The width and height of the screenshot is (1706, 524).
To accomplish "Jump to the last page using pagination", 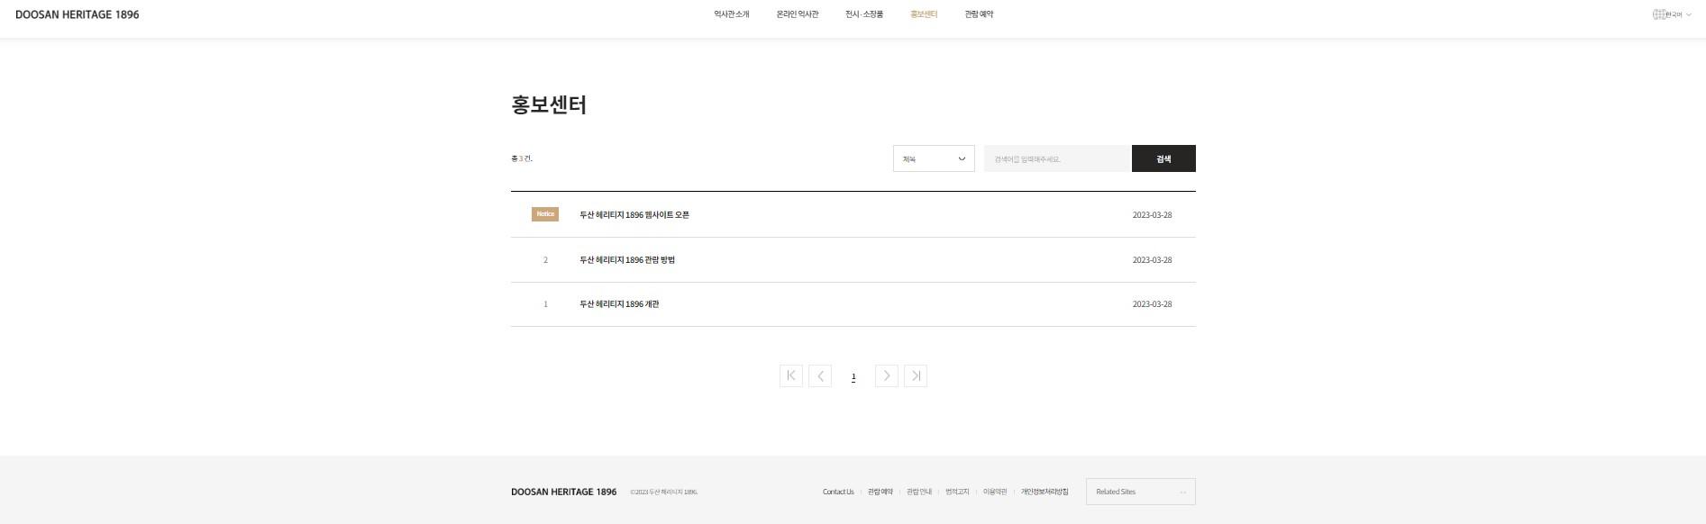I will 916,376.
